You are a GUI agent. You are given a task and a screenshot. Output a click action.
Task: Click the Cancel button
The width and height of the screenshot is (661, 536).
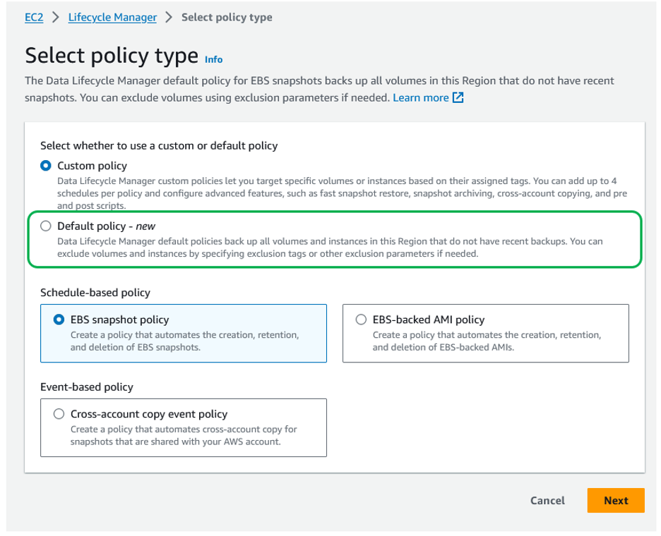click(x=547, y=501)
